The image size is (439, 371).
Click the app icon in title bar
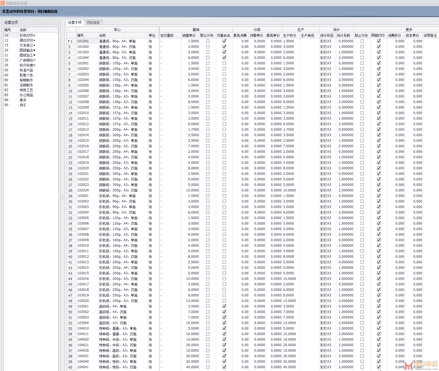coord(3,3)
